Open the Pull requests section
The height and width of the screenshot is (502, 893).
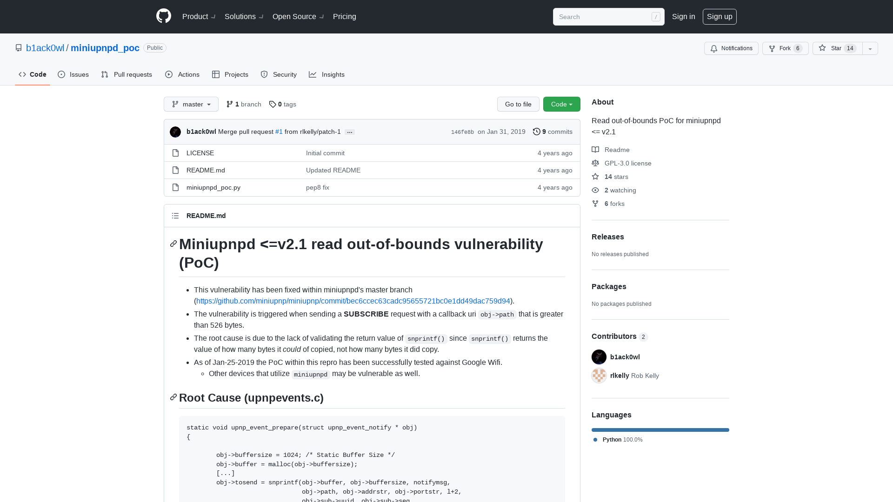click(x=127, y=74)
